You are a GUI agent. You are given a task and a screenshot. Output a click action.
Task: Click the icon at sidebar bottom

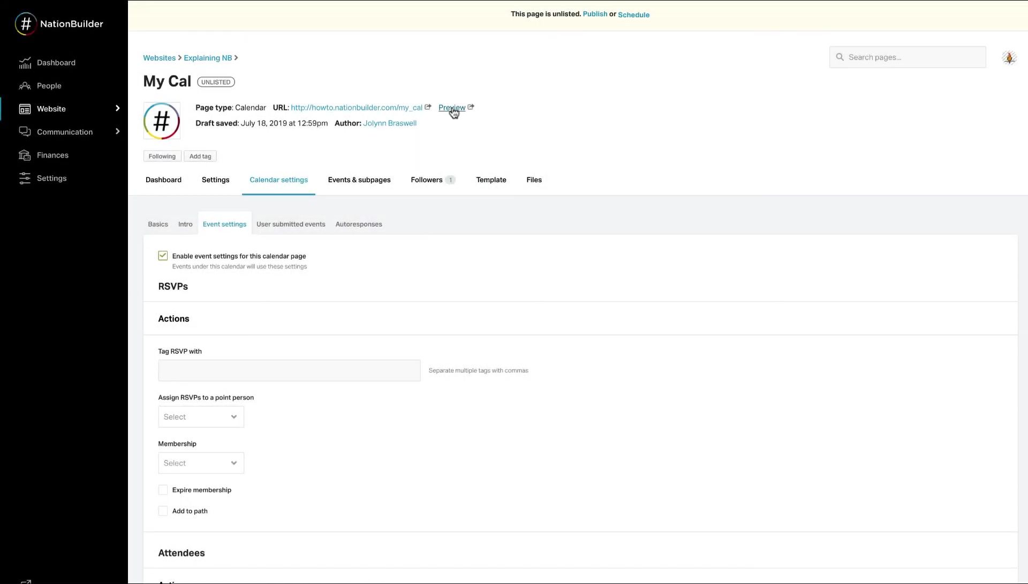point(25,581)
